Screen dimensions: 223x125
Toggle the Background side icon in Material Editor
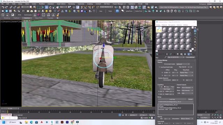[195, 33]
